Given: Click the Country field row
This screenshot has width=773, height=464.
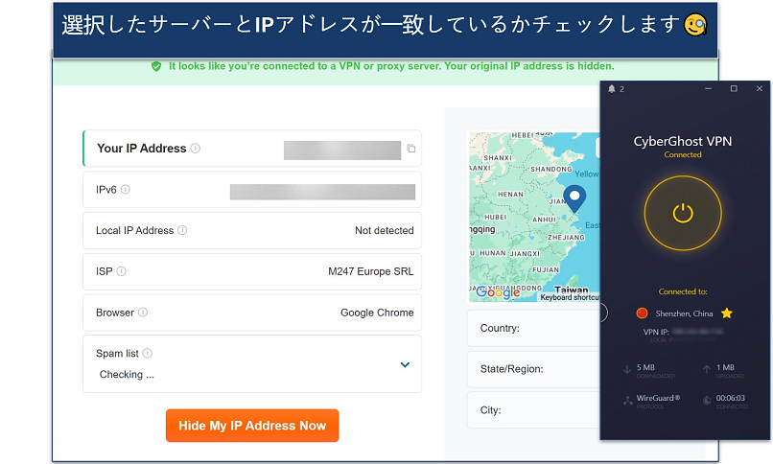Looking at the screenshot, I should click(533, 328).
